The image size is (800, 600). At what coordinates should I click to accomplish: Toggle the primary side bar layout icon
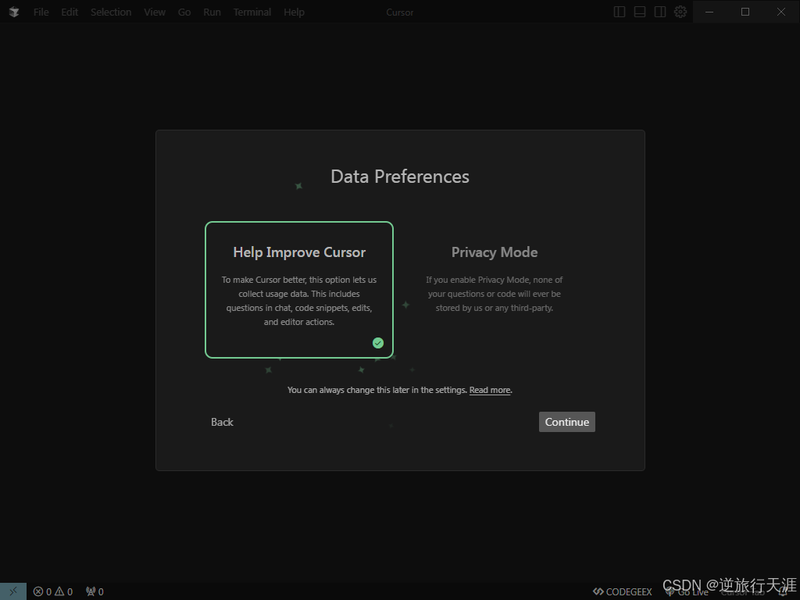tap(619, 12)
